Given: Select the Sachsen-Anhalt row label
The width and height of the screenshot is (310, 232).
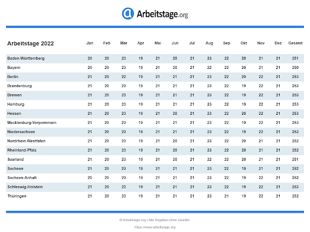Looking at the screenshot, I should [x=22, y=178].
